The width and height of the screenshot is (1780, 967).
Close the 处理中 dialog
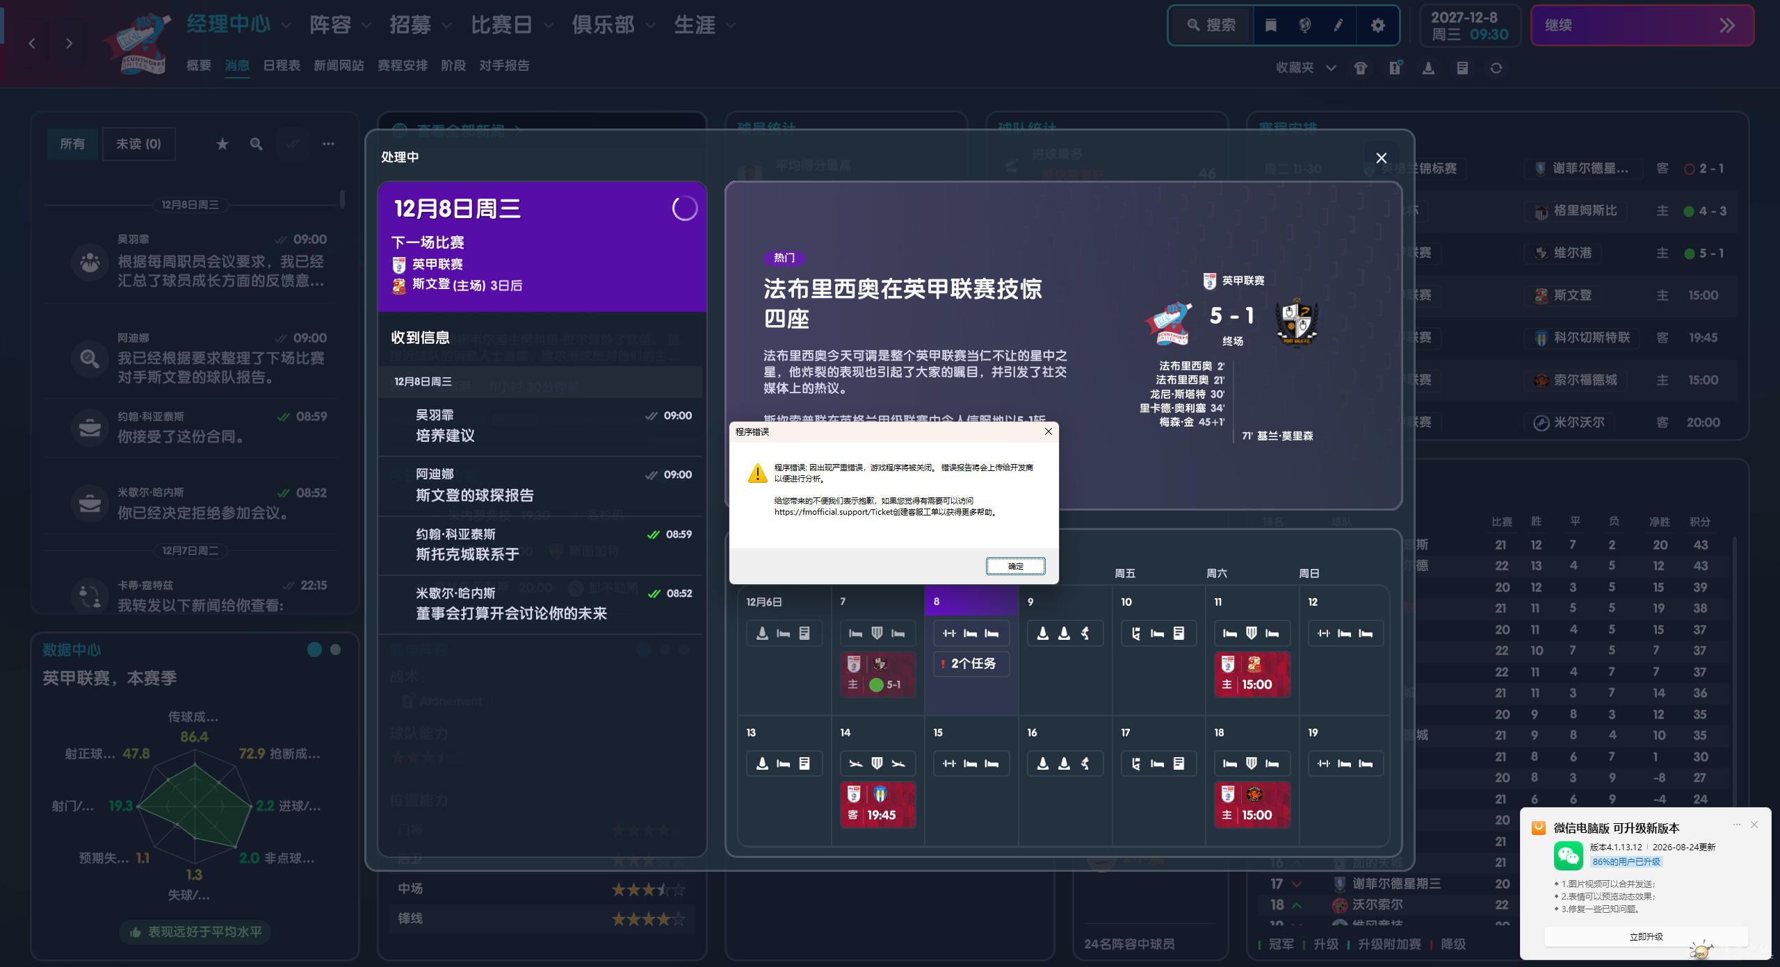1382,158
